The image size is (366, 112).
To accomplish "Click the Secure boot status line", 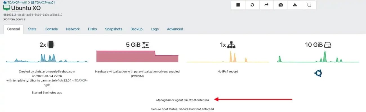I will point(182,109).
